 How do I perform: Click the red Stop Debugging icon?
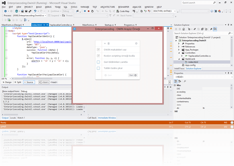pos(89,11)
